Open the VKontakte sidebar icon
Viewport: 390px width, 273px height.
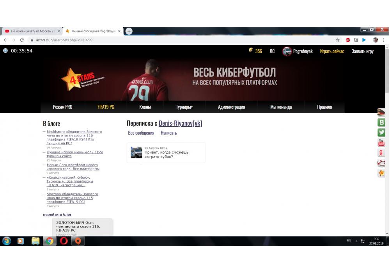[381, 122]
